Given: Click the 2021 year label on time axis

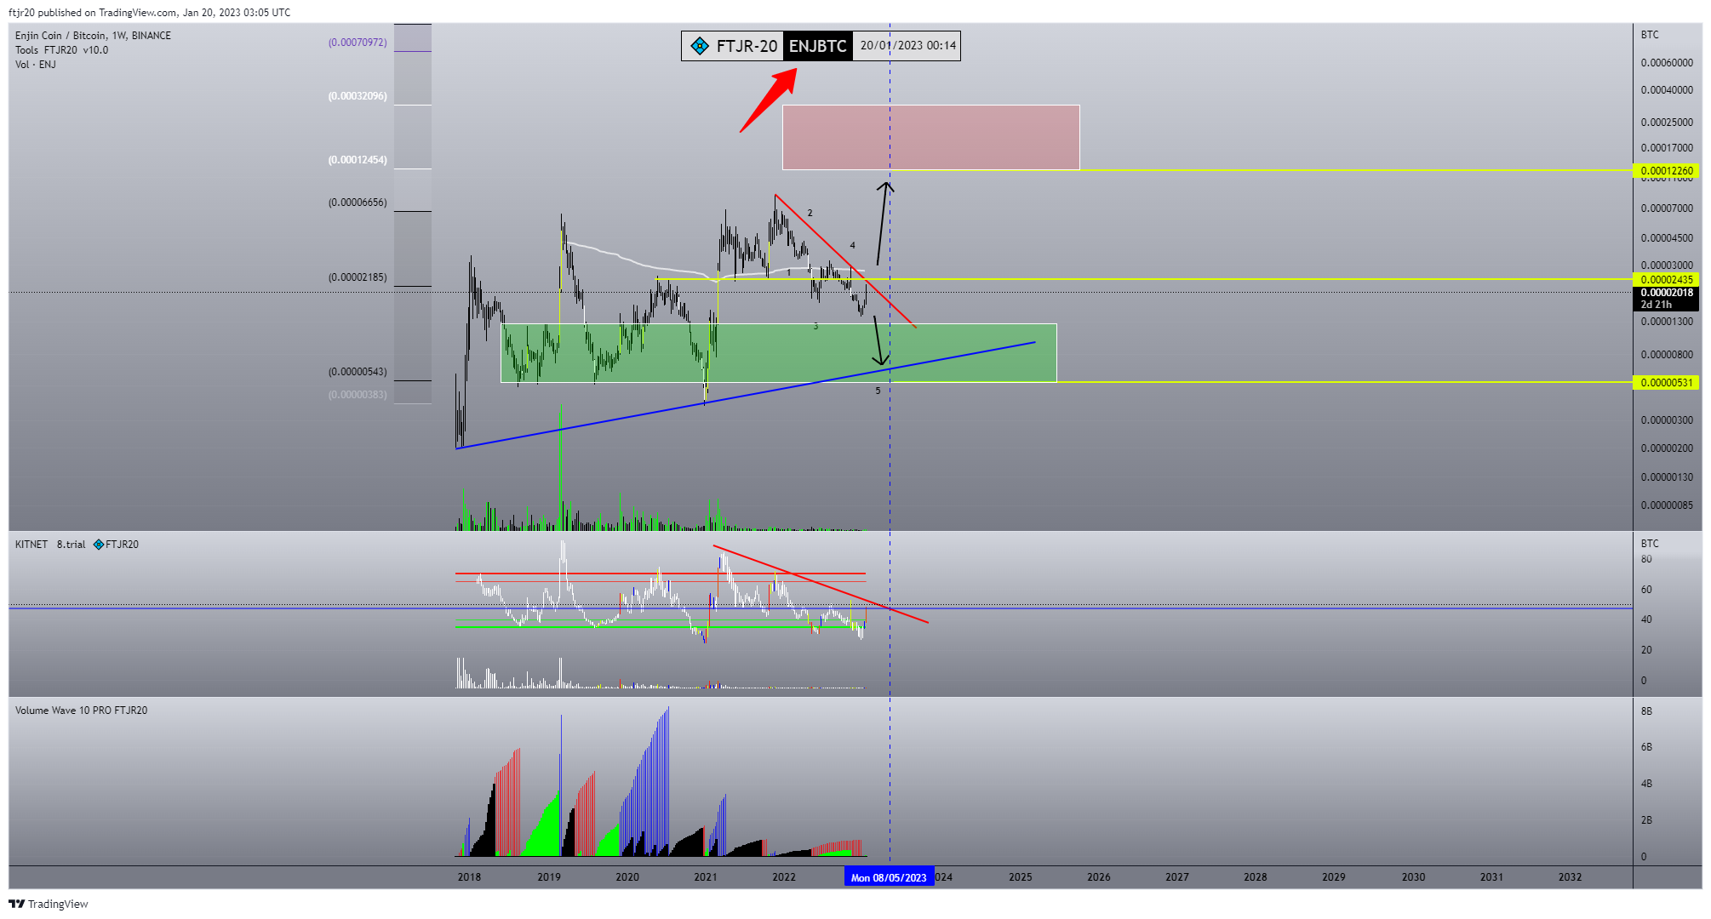Looking at the screenshot, I should pyautogui.click(x=706, y=877).
